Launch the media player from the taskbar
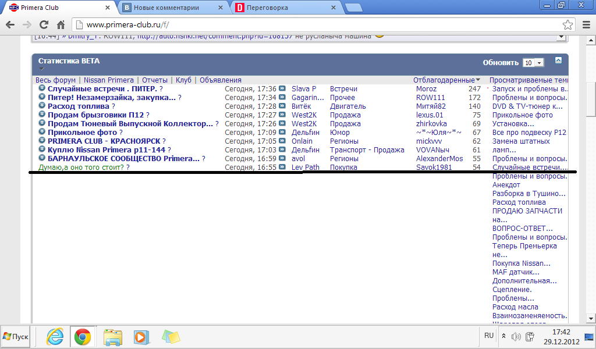The image size is (596, 349). [141, 337]
